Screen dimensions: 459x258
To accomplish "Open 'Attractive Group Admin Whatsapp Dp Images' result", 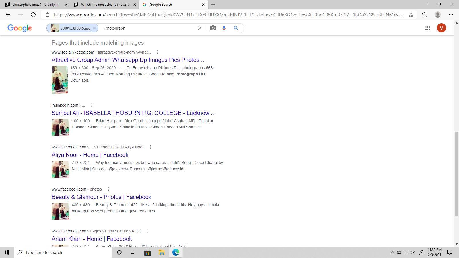I will tap(129, 60).
